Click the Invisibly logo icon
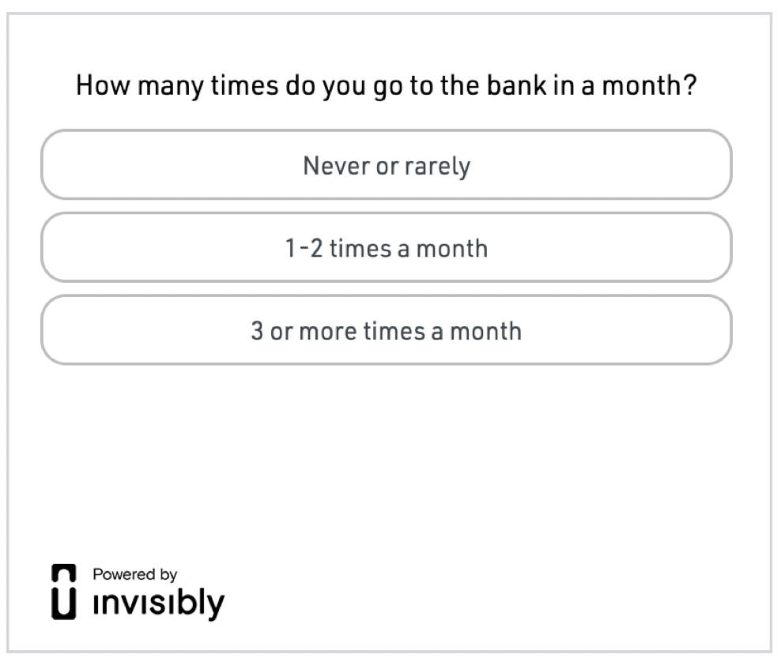The height and width of the screenshot is (662, 781). 64,592
